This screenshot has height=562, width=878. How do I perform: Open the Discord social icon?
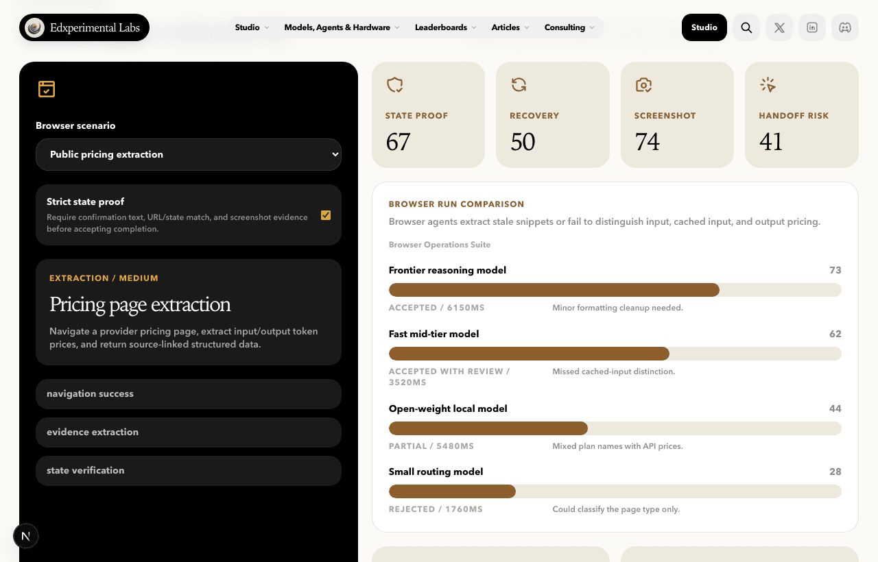coord(845,27)
